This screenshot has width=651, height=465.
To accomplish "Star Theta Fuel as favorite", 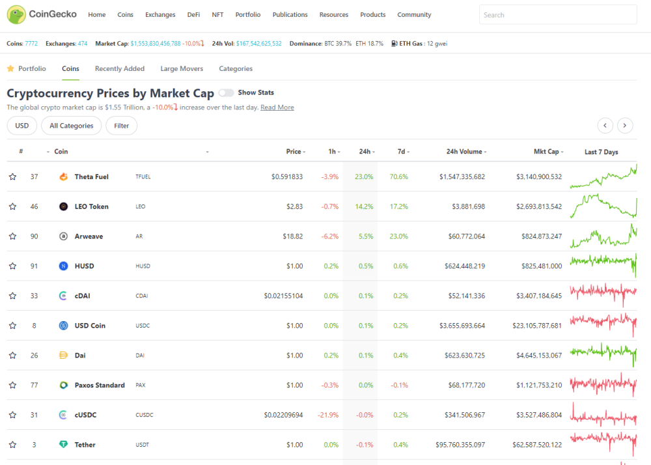I will coord(13,176).
